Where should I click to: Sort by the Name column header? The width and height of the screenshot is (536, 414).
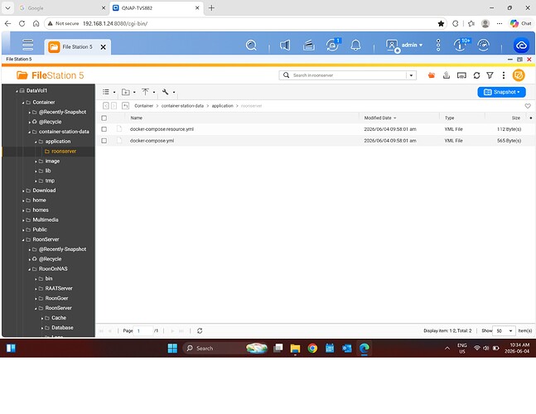[136, 118]
